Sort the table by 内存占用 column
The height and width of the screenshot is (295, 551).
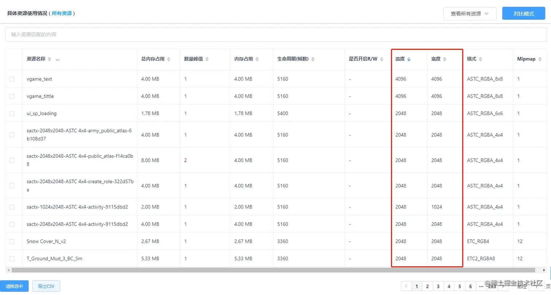click(x=256, y=59)
